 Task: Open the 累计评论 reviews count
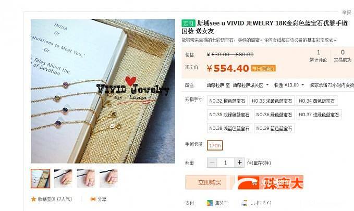[319, 56]
